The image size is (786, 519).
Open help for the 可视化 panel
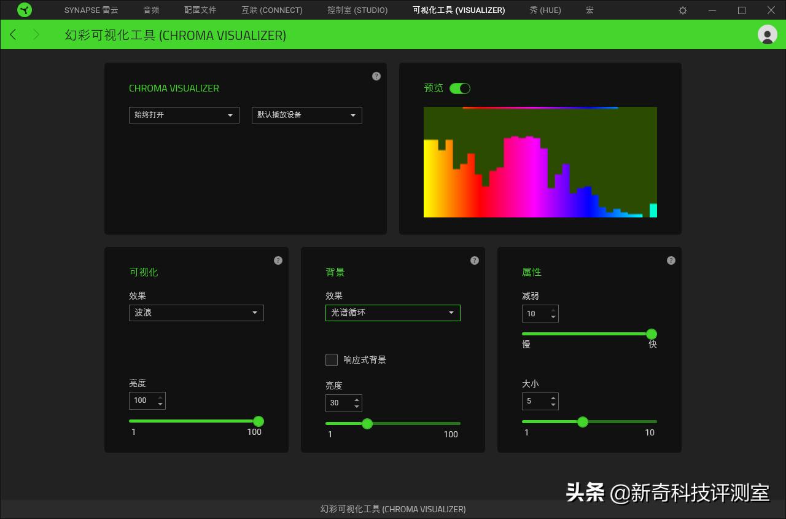(278, 260)
